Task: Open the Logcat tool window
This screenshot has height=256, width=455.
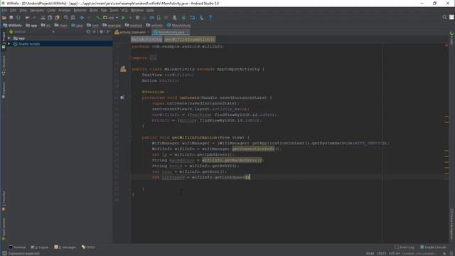Action: tap(40, 247)
